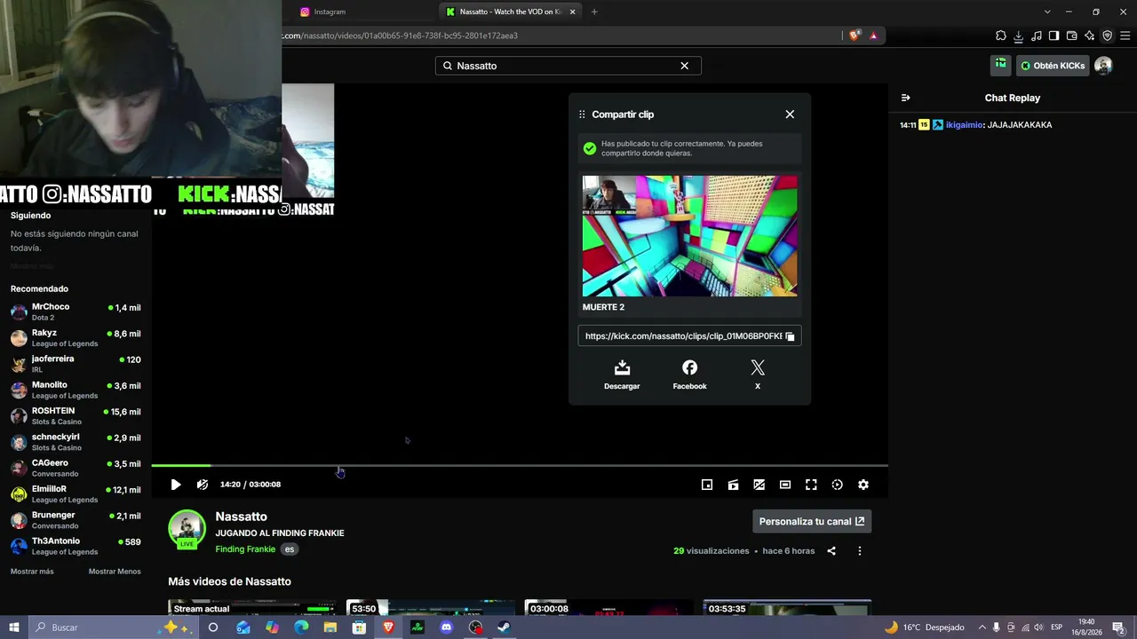
Task: Open the 53:50 video thumbnail
Action: pos(431,608)
